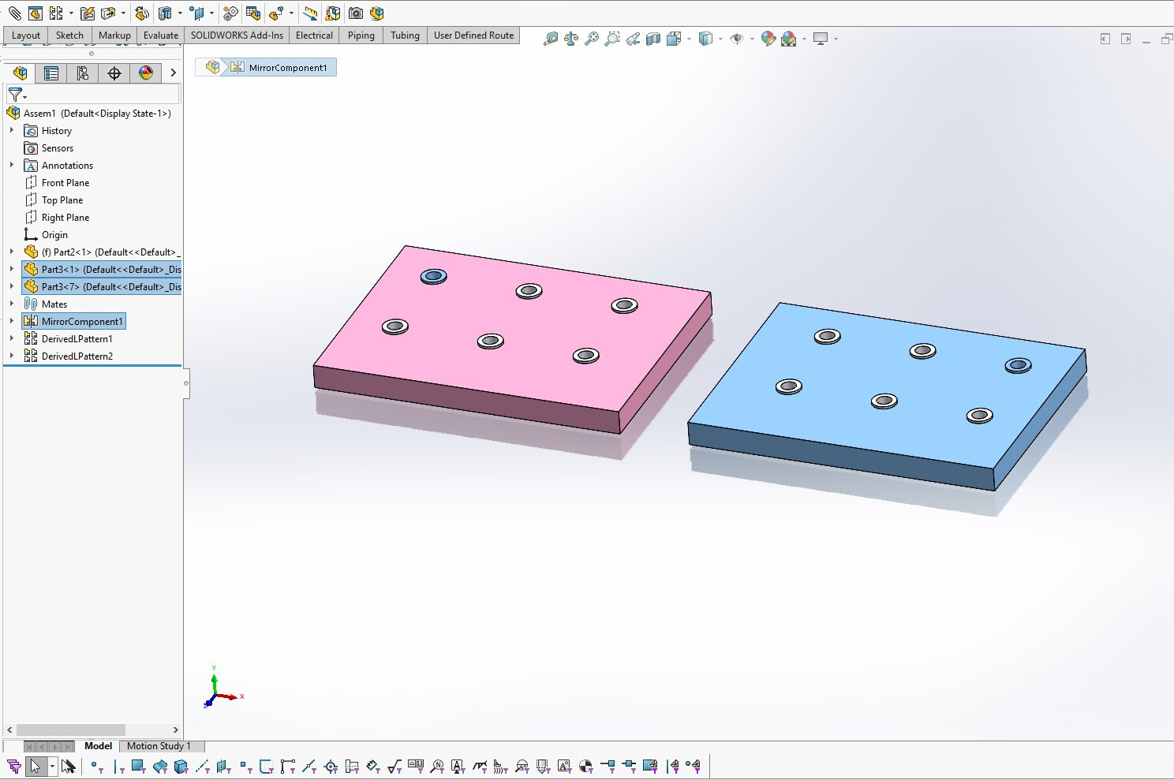This screenshot has width=1174, height=780.
Task: Expand the Annotations folder
Action: coord(11,165)
